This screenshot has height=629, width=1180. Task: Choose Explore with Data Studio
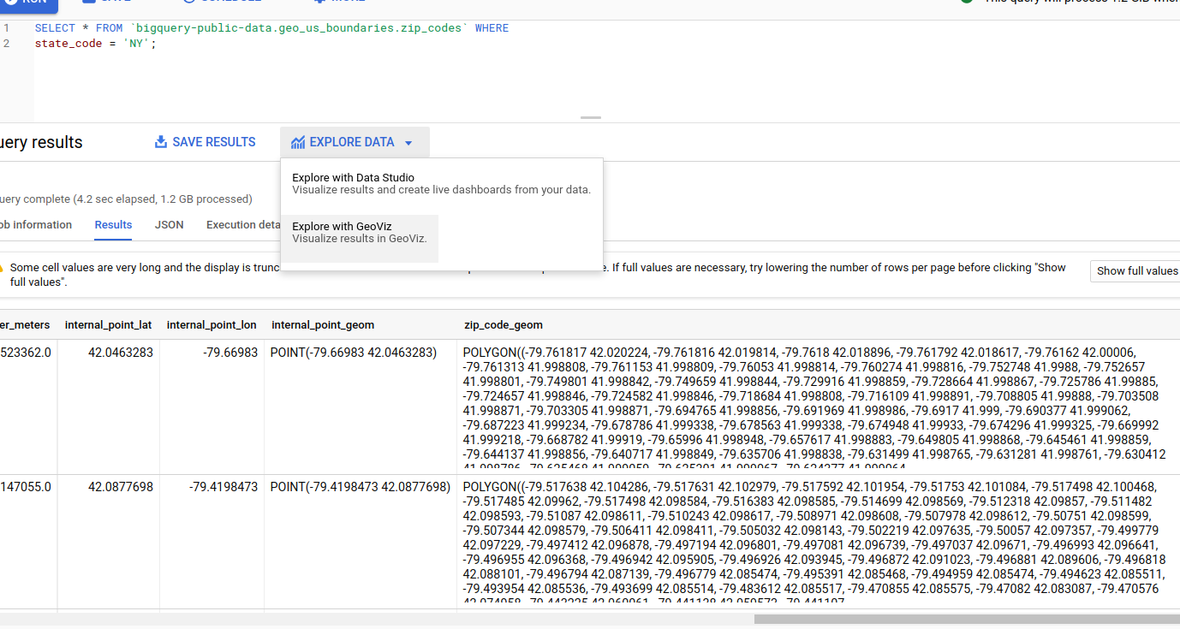point(441,183)
